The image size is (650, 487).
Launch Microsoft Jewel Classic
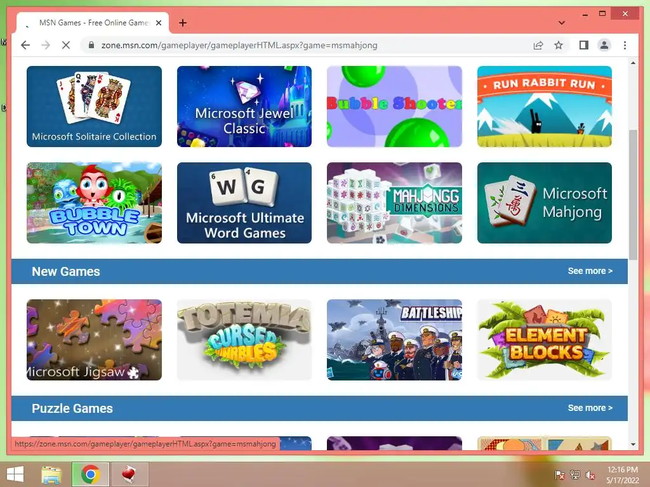244,107
